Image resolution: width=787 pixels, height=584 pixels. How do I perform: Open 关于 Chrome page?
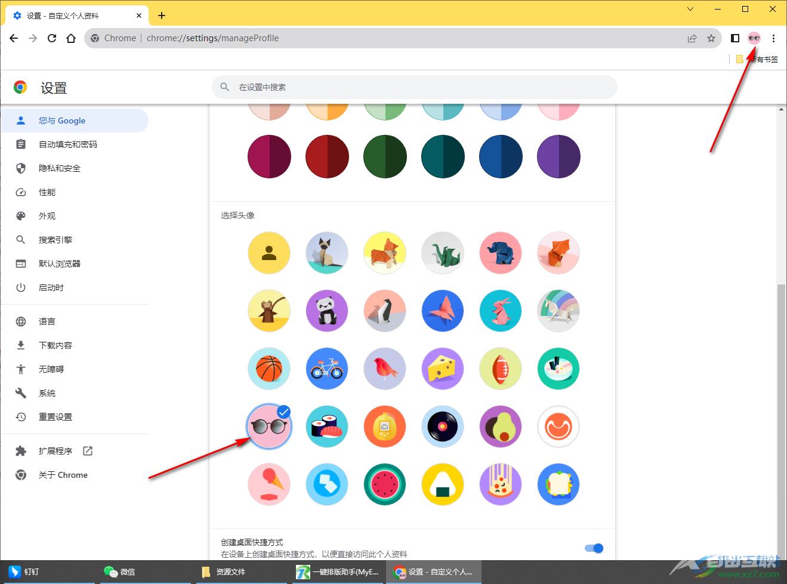(75, 475)
